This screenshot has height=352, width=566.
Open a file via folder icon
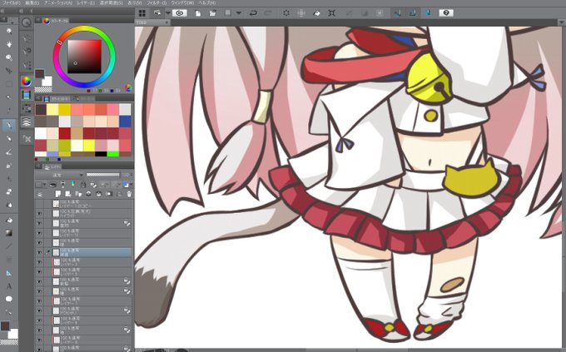coord(212,13)
